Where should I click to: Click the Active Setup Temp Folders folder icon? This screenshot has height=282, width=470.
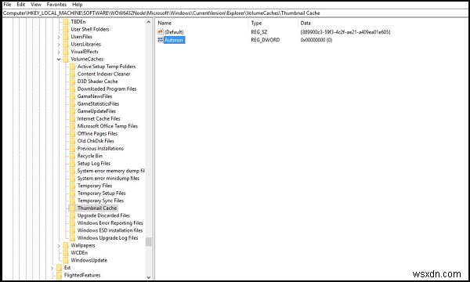[72, 67]
